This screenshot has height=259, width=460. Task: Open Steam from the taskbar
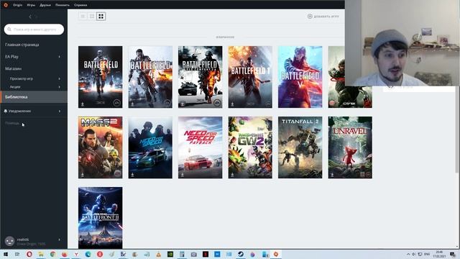[241, 254]
